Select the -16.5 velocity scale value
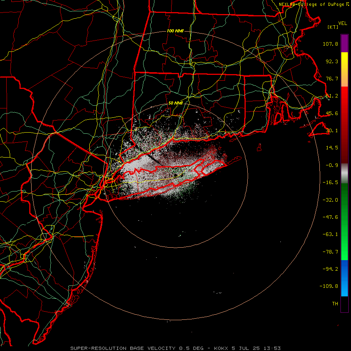Screen dimensions: 351x351 tap(330, 183)
